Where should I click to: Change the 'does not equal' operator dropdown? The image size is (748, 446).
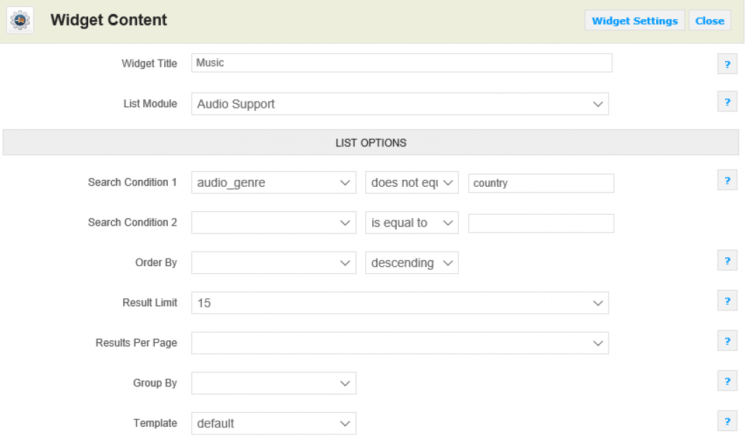(x=411, y=183)
